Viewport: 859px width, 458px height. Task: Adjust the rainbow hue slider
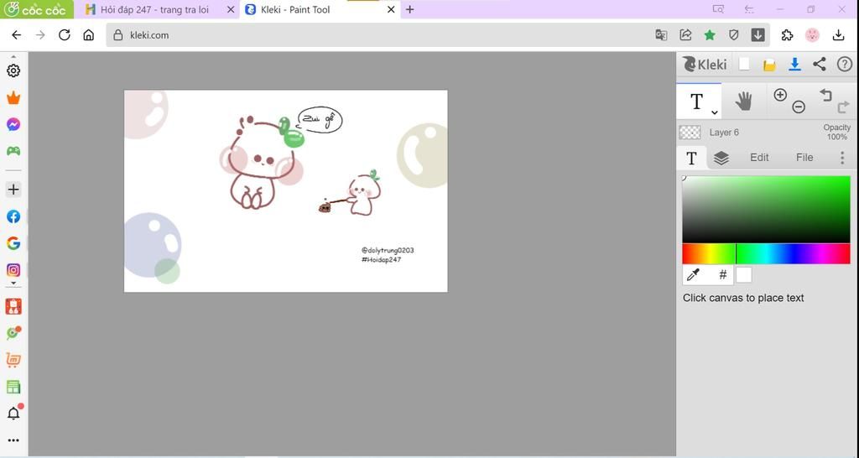point(766,254)
